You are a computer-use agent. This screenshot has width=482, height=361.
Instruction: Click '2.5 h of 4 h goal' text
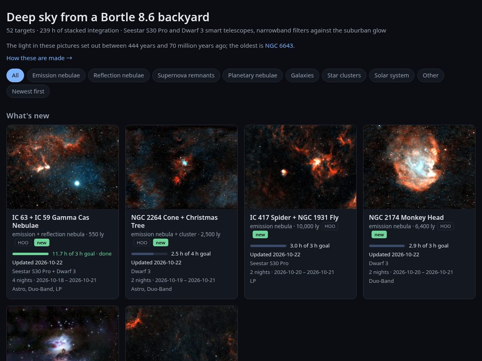click(191, 254)
